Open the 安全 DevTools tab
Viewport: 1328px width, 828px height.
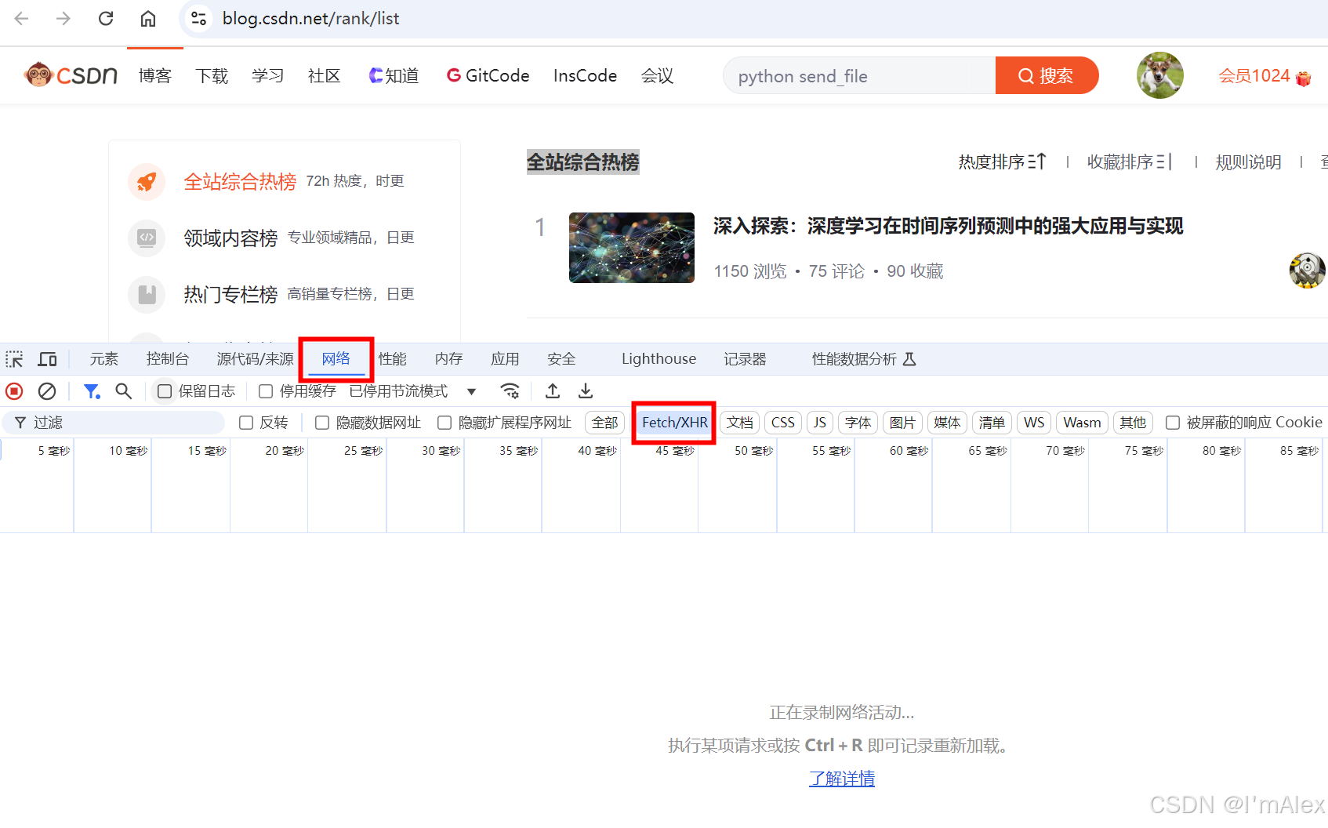(561, 359)
